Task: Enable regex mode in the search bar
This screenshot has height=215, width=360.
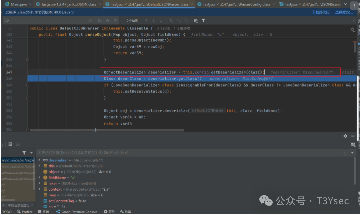Action: (115, 21)
